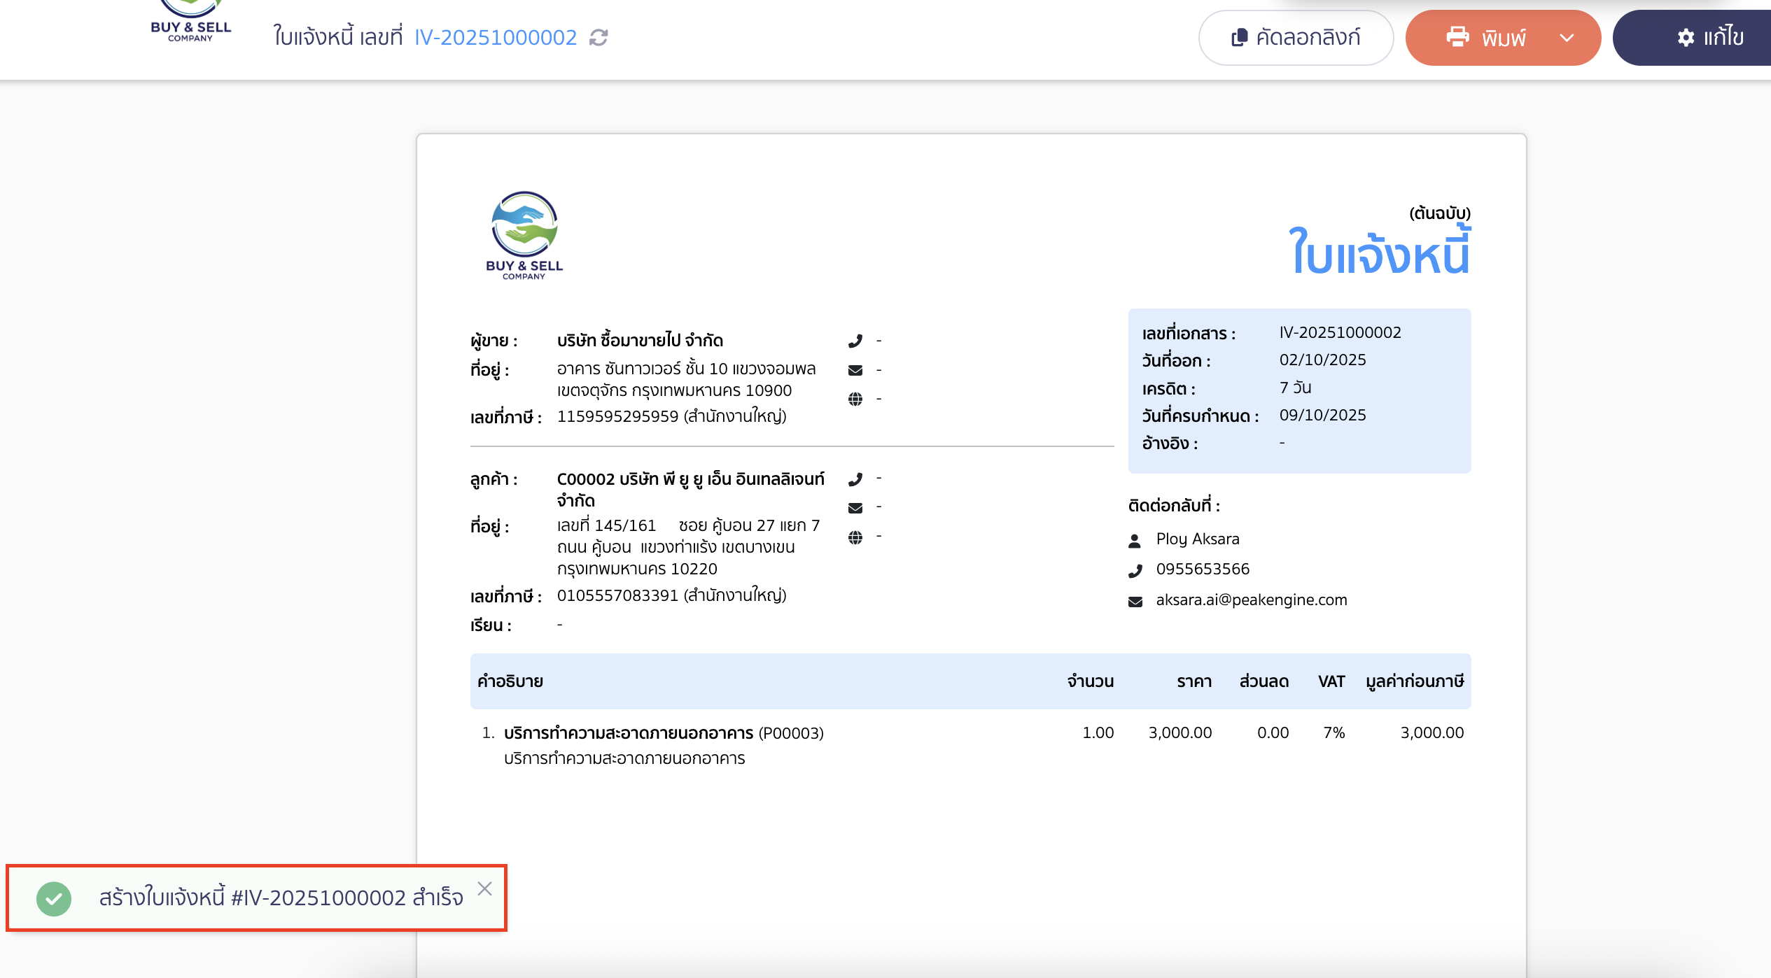Click the aksara.ai@peakengine.com email address
The height and width of the screenshot is (978, 1771).
(1250, 600)
